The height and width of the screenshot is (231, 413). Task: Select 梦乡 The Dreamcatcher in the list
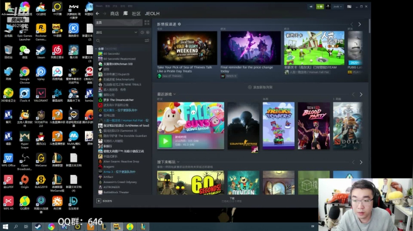pos(118,99)
